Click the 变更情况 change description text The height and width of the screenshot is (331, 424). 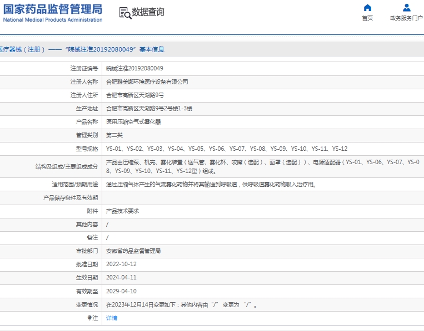pos(181,305)
